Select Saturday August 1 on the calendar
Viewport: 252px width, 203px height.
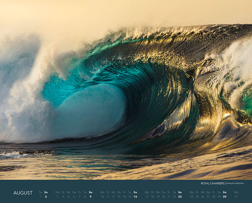[40, 197]
